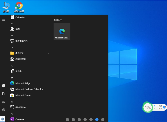167x122 pixels.
Task: Open Documents from the Start sidebar
Action: coord(4,94)
